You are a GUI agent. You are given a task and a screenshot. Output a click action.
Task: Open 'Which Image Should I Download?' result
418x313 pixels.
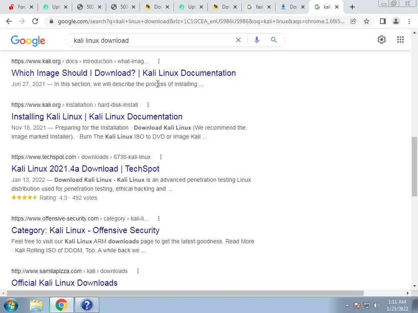[x=123, y=73]
